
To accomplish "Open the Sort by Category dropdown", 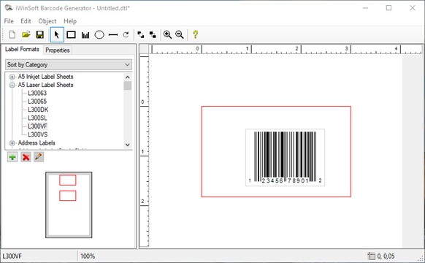I will (69, 65).
